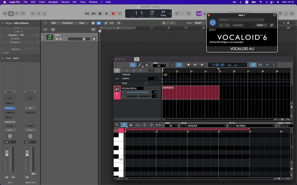Record-enable the Inst 1 track

pos(65,39)
